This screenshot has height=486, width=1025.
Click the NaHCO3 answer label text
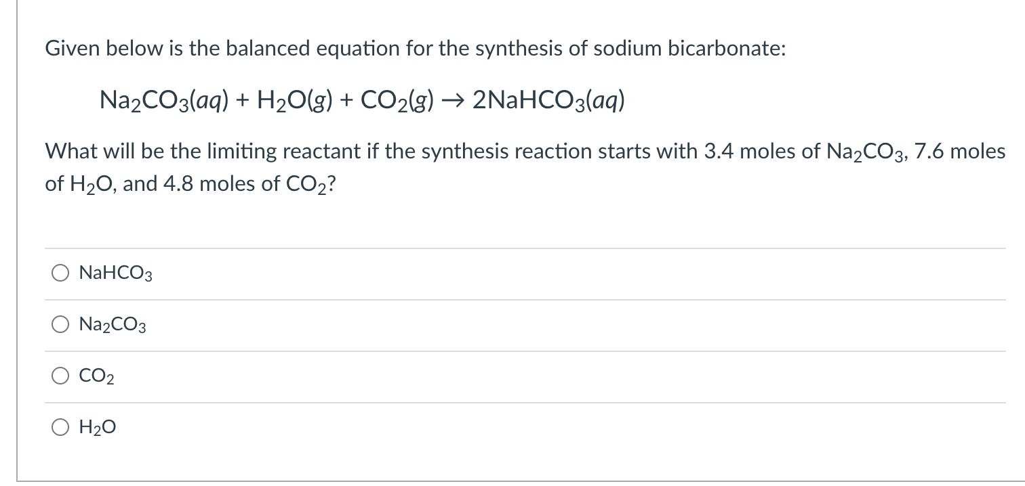[x=114, y=273]
